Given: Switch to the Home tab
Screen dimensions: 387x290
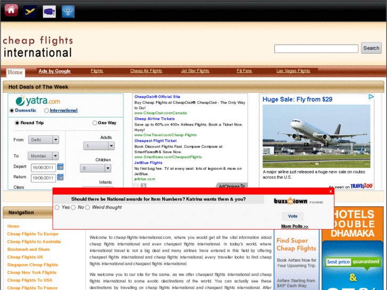Looking at the screenshot, I should pyautogui.click(x=15, y=72).
